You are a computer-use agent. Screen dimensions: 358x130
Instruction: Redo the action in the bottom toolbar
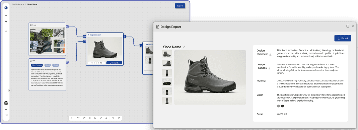pyautogui.click(x=119, y=118)
